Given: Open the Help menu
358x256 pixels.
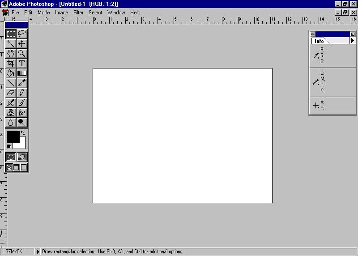Looking at the screenshot, I should click(135, 13).
